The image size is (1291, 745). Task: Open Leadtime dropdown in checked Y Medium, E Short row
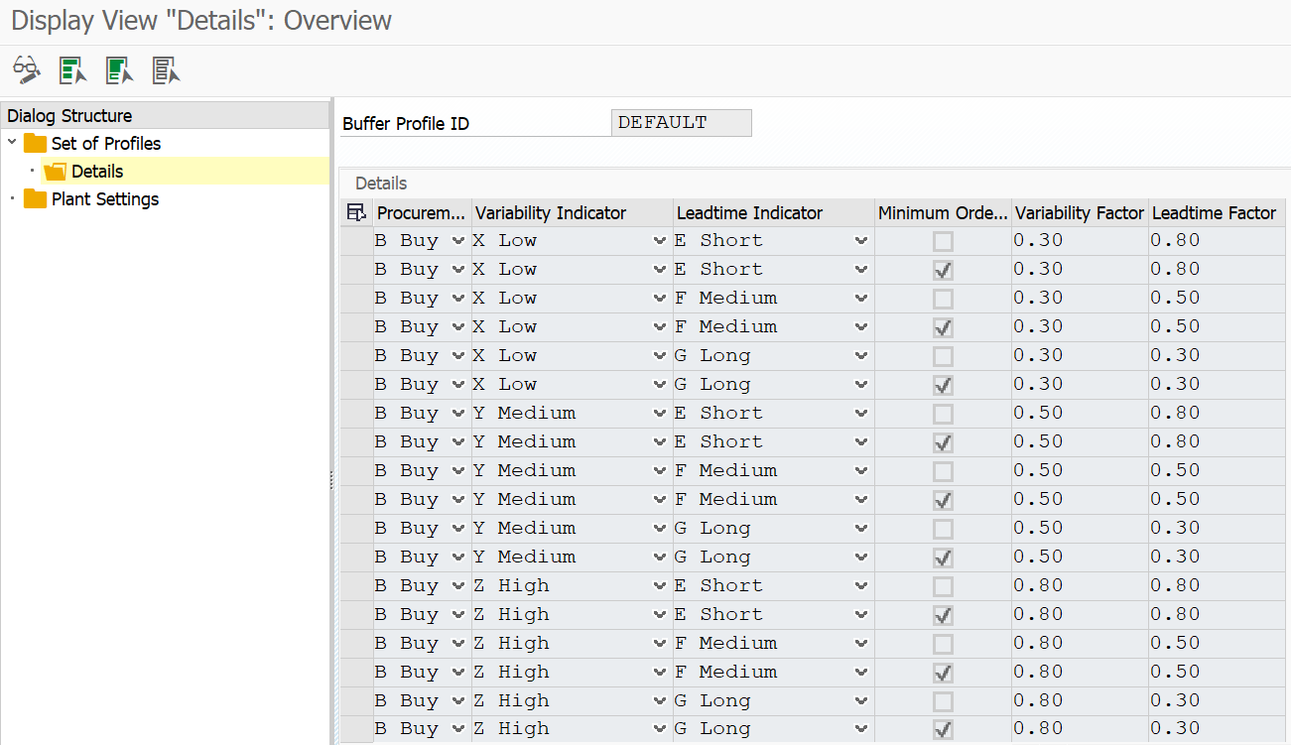(x=860, y=442)
